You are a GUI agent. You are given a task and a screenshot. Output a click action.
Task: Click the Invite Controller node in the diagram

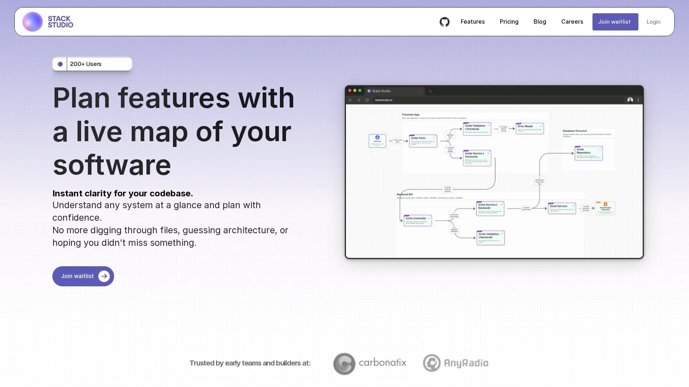click(x=418, y=221)
